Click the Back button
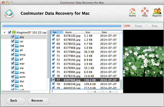The image size is (164, 107). click(16, 101)
